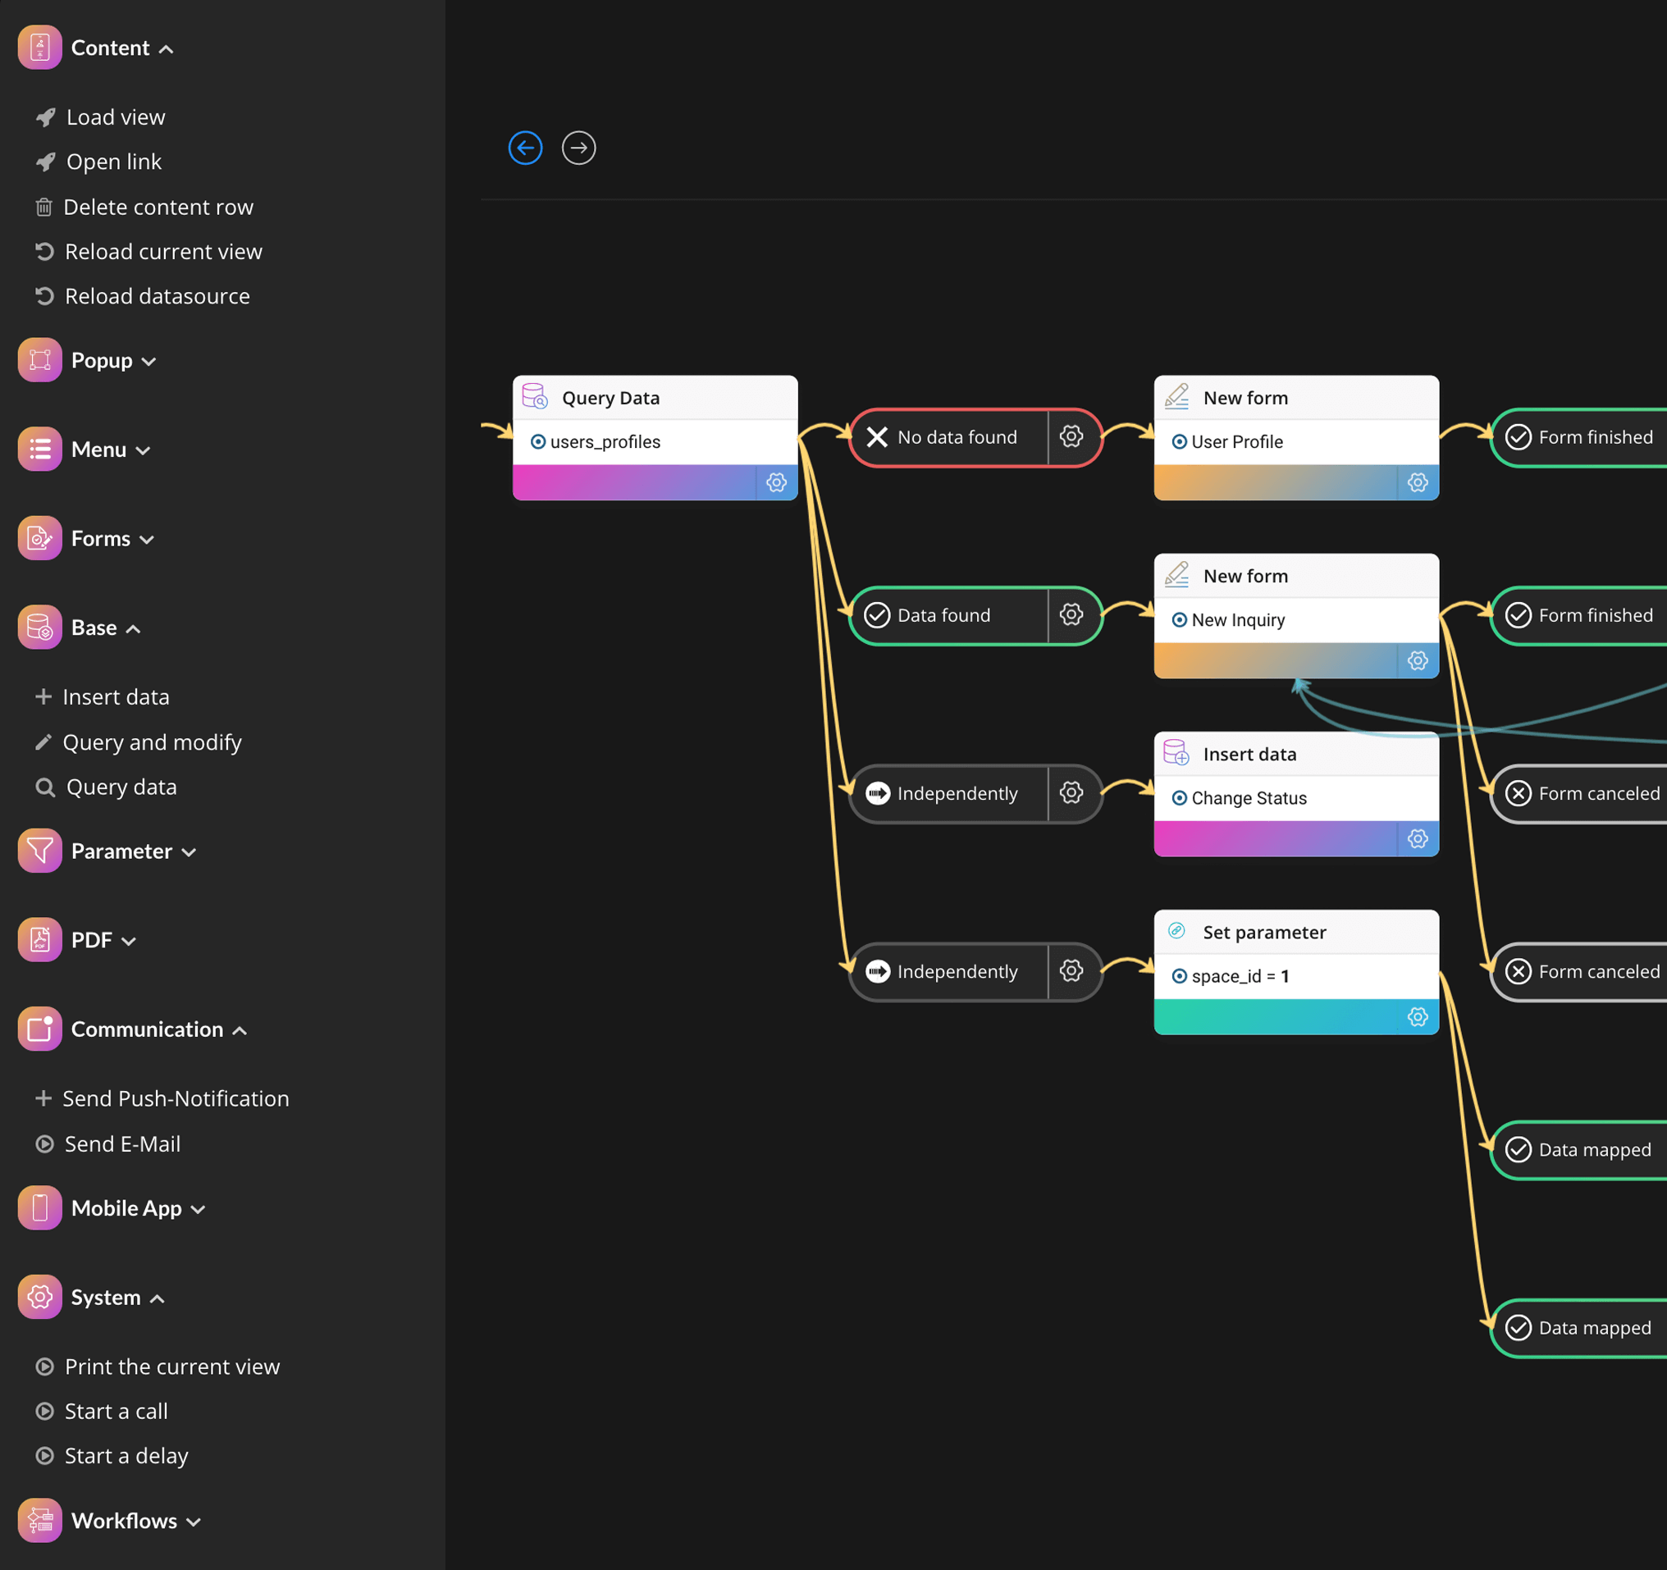Viewport: 1667px width, 1570px height.
Task: Expand the Mobile App section chevron
Action: (198, 1209)
